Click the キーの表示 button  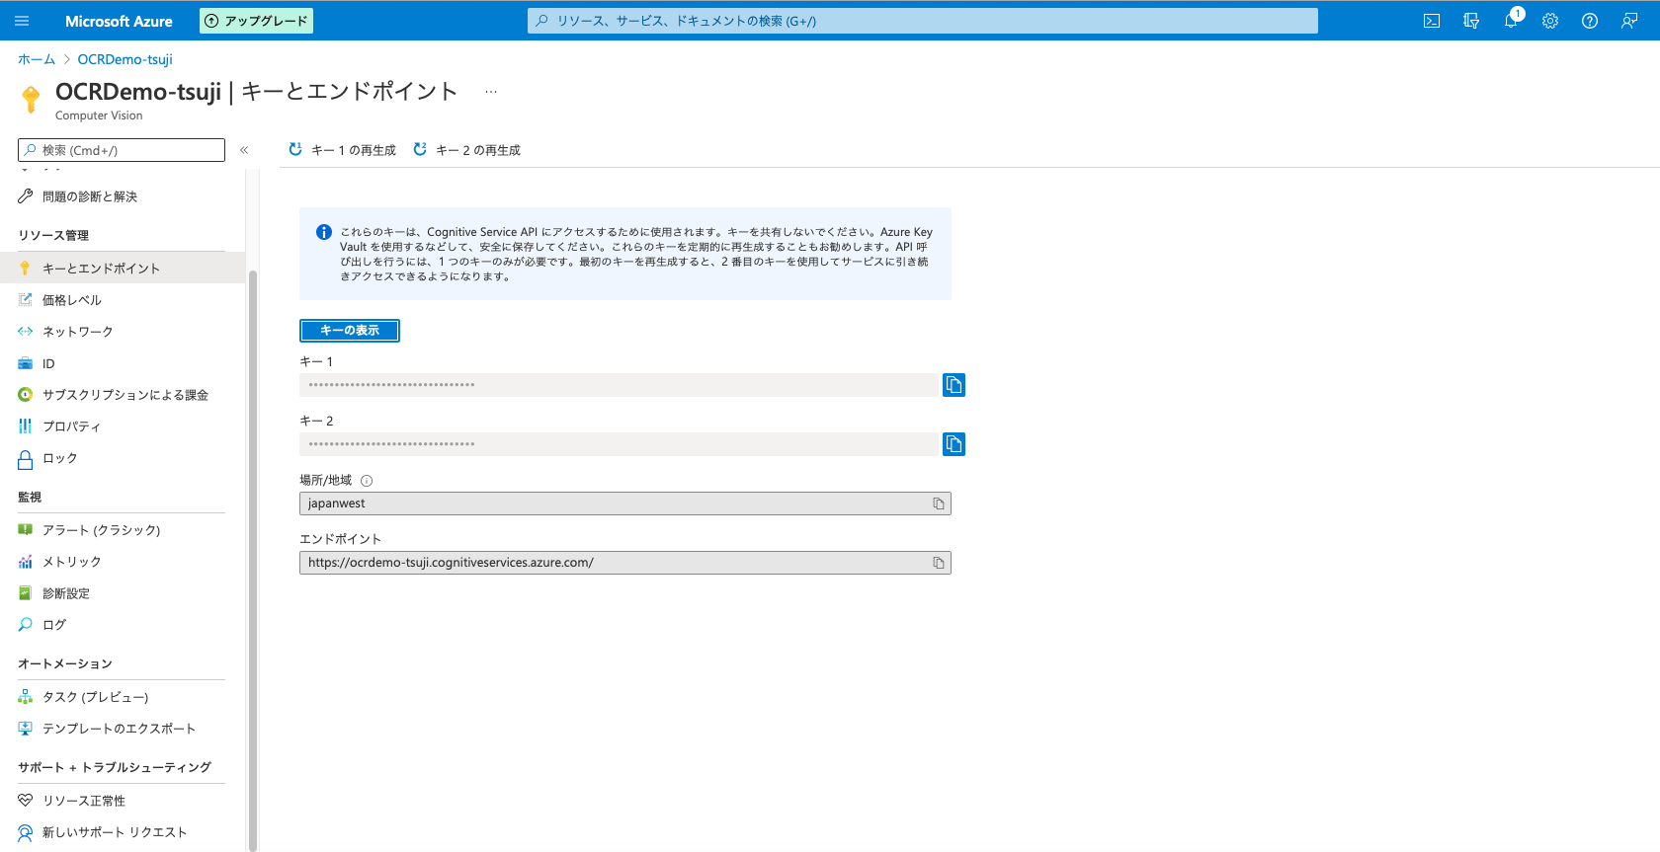click(350, 331)
